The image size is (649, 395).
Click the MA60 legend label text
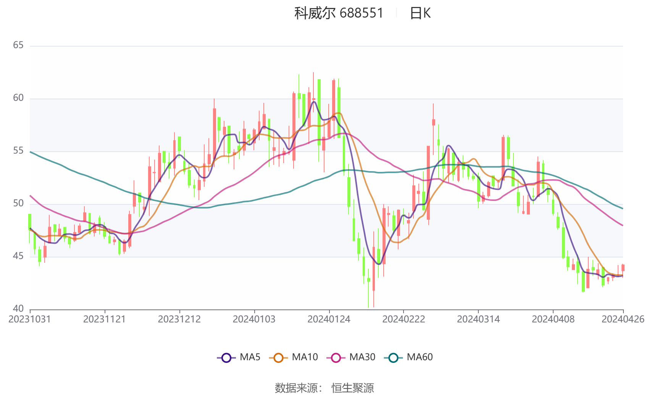point(420,357)
